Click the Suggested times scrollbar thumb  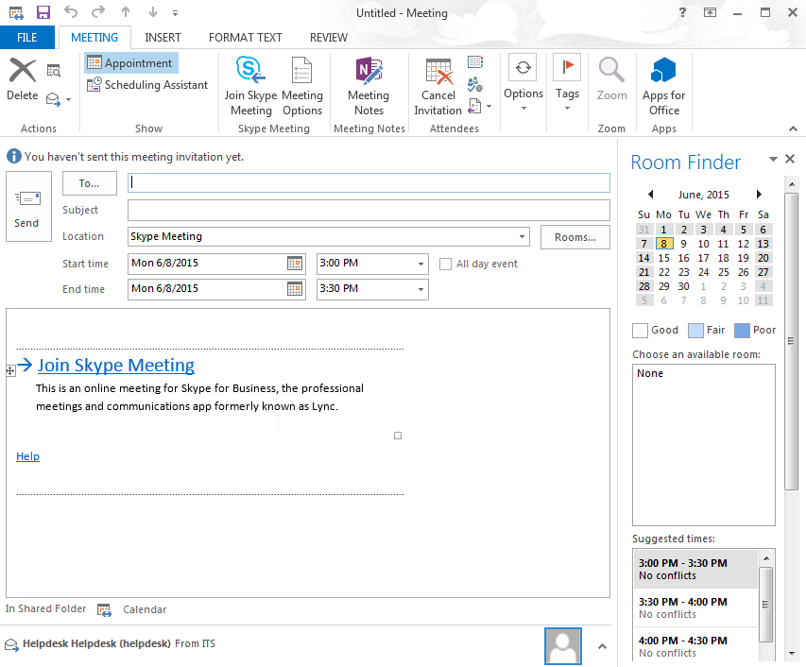pos(765,605)
